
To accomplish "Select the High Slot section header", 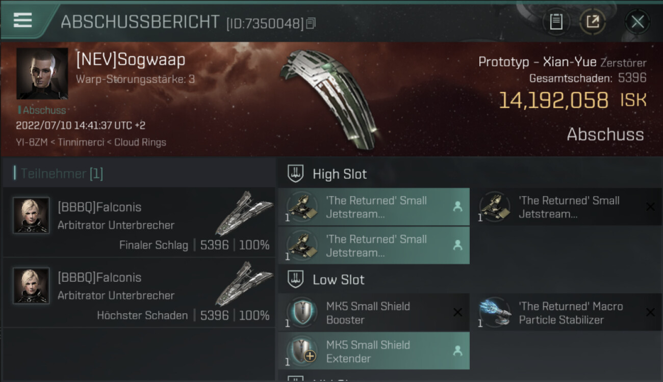I will point(339,174).
